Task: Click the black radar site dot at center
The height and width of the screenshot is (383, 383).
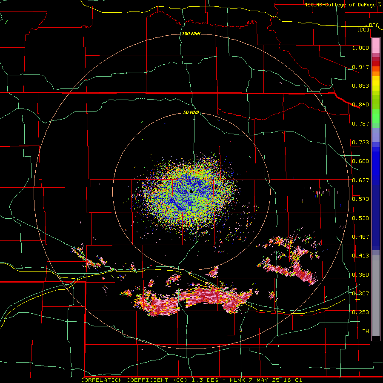Action: coord(191,191)
